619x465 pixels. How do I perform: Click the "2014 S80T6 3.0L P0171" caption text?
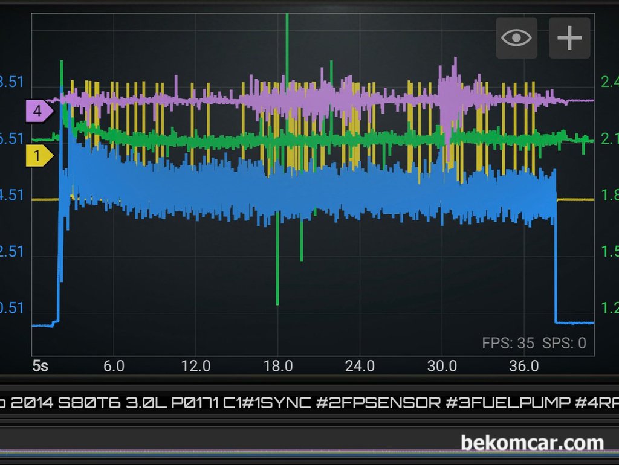pyautogui.click(x=114, y=403)
